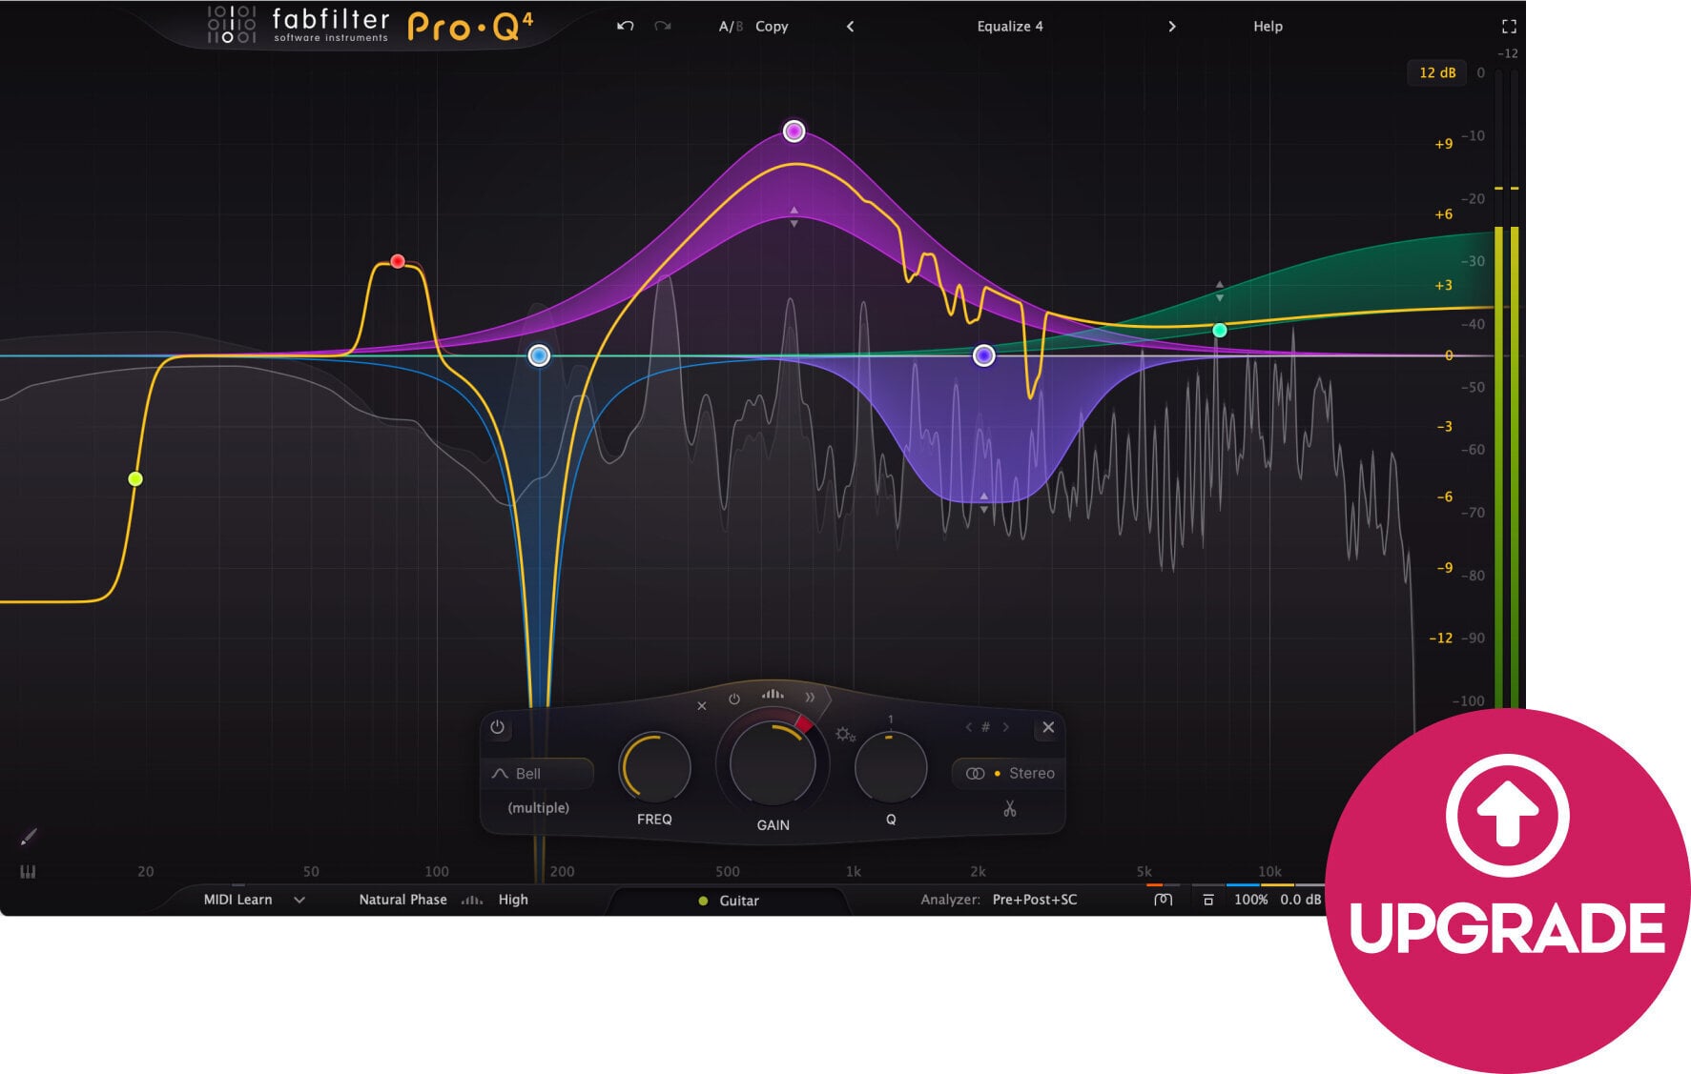Expand the MIDI Learn dropdown
Screen dimensions: 1691x1074
click(300, 899)
